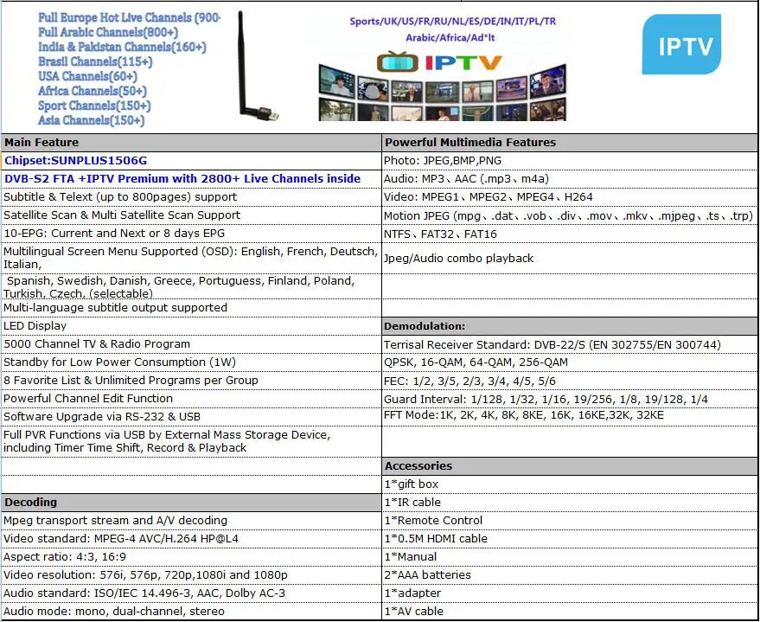Image resolution: width=760 pixels, height=622 pixels.
Task: Select the 'Arabic/Africa/Ad*lt' caption
Action: (450, 38)
